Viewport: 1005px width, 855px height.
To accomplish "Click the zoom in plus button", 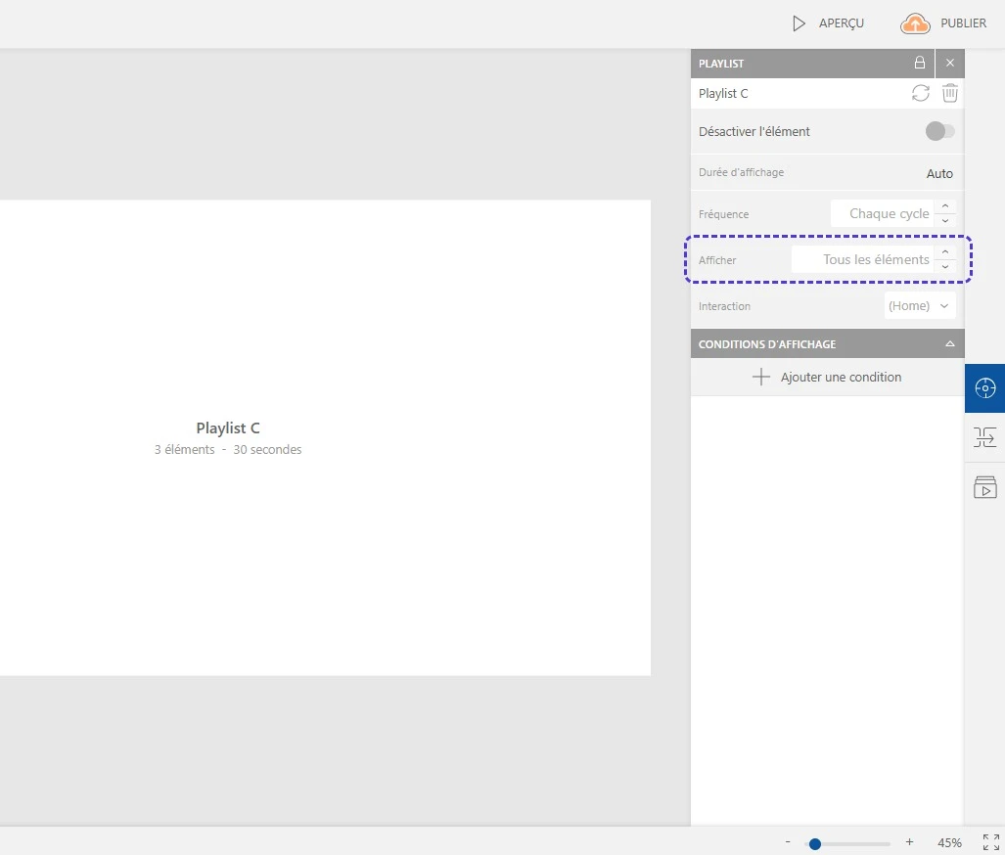I will pos(909,842).
